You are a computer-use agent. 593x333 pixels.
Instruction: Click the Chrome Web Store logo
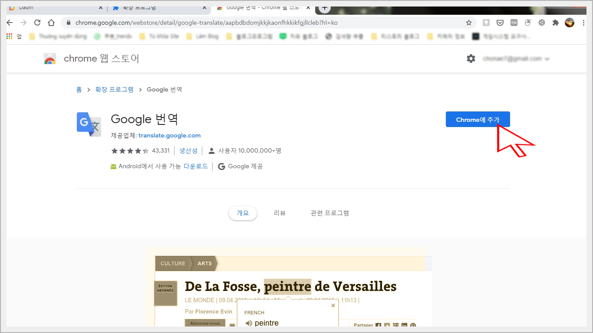(x=50, y=59)
